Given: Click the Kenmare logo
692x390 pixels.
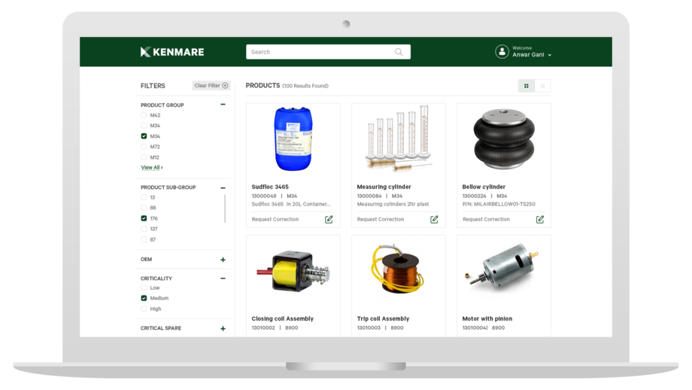Looking at the screenshot, I should (x=172, y=52).
